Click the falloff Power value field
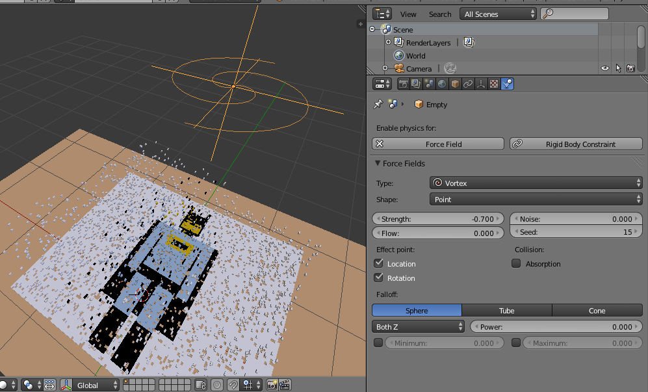 click(556, 326)
